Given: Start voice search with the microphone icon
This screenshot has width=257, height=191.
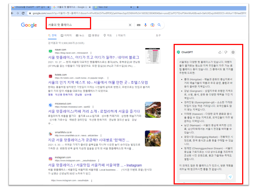Looking at the screenshot, I should click(145, 25).
